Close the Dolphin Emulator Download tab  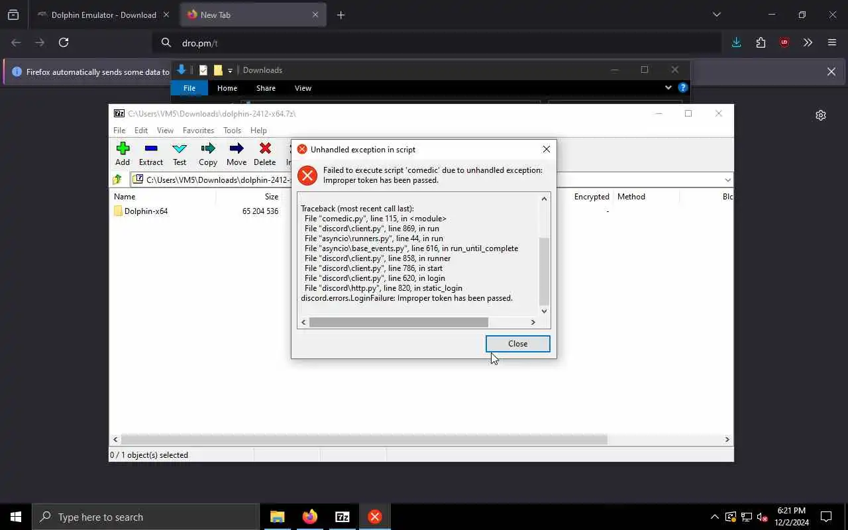(166, 15)
